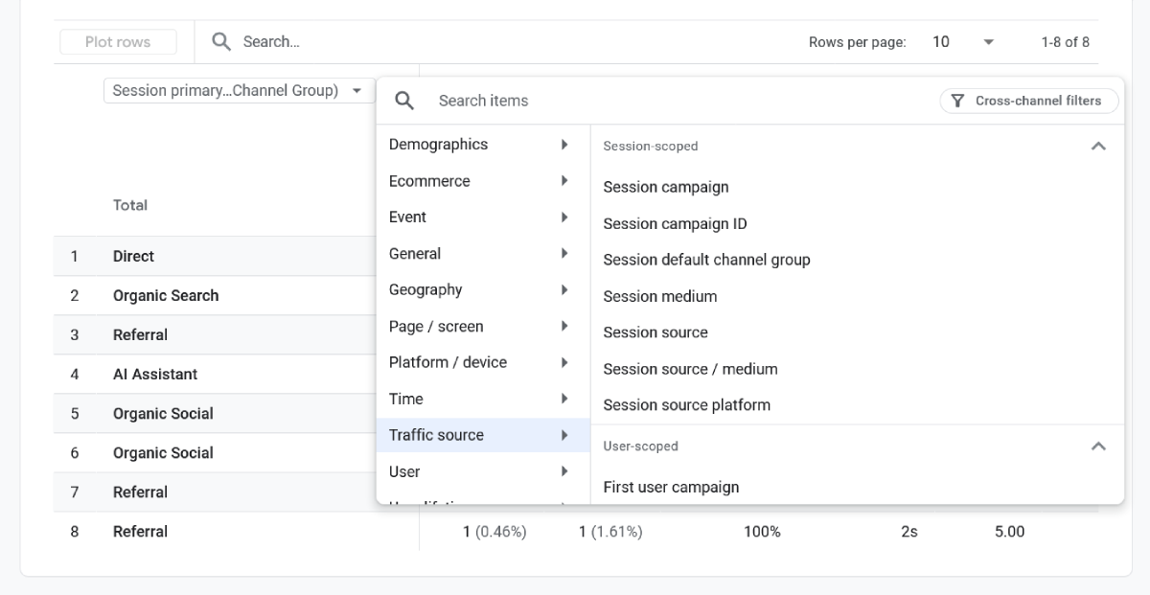
Task: Click the 2s duration cell
Action: (x=909, y=531)
